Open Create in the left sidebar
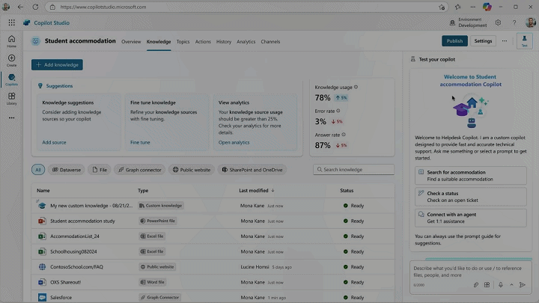 [x=11, y=60]
